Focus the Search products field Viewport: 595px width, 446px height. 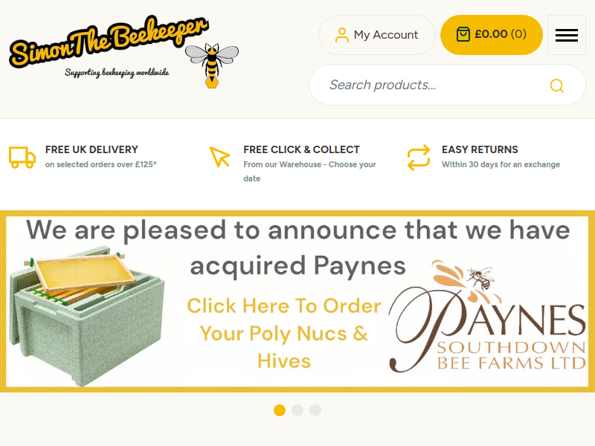448,85
